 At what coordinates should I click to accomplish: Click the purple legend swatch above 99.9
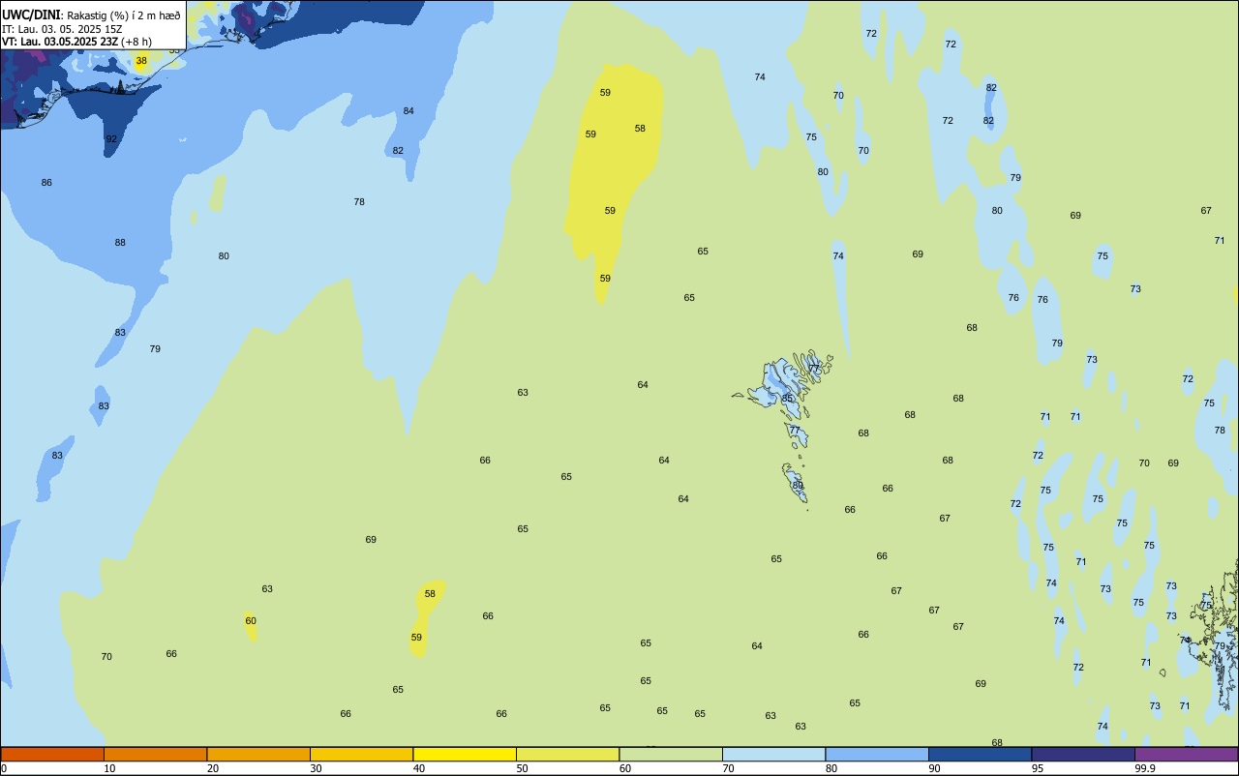click(1186, 754)
